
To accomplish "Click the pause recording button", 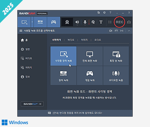I will 110,22.
